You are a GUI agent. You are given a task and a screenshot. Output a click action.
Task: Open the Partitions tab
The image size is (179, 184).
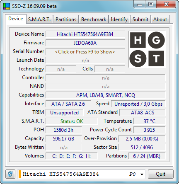click(x=66, y=19)
